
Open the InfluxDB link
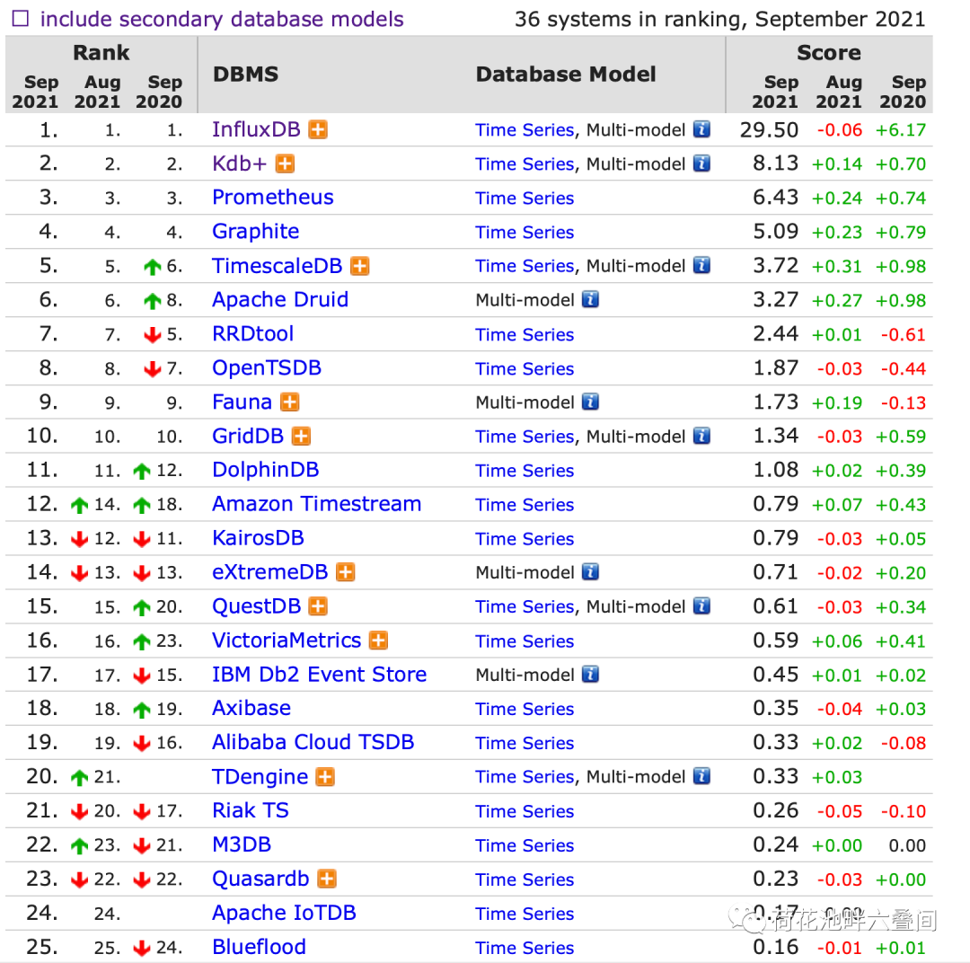256,129
